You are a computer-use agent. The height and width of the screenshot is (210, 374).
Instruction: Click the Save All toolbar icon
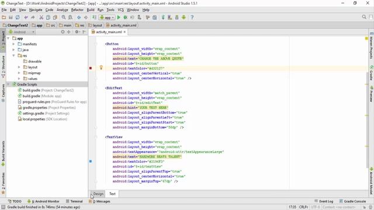(x=11, y=17)
